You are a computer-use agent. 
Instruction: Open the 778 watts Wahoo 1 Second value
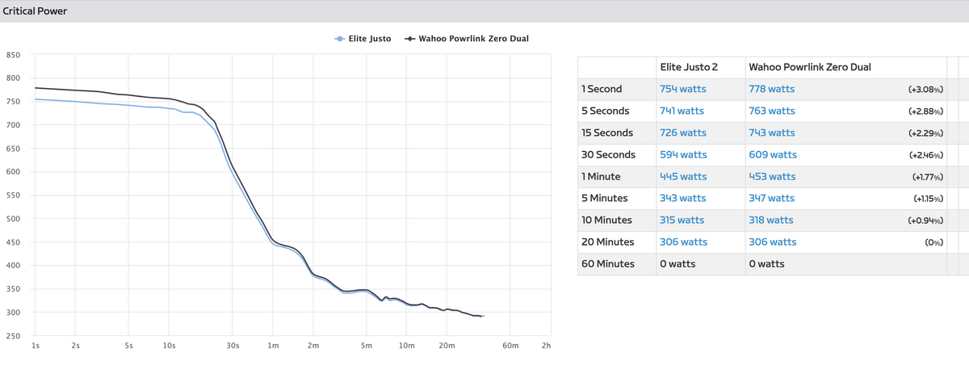[x=772, y=89]
